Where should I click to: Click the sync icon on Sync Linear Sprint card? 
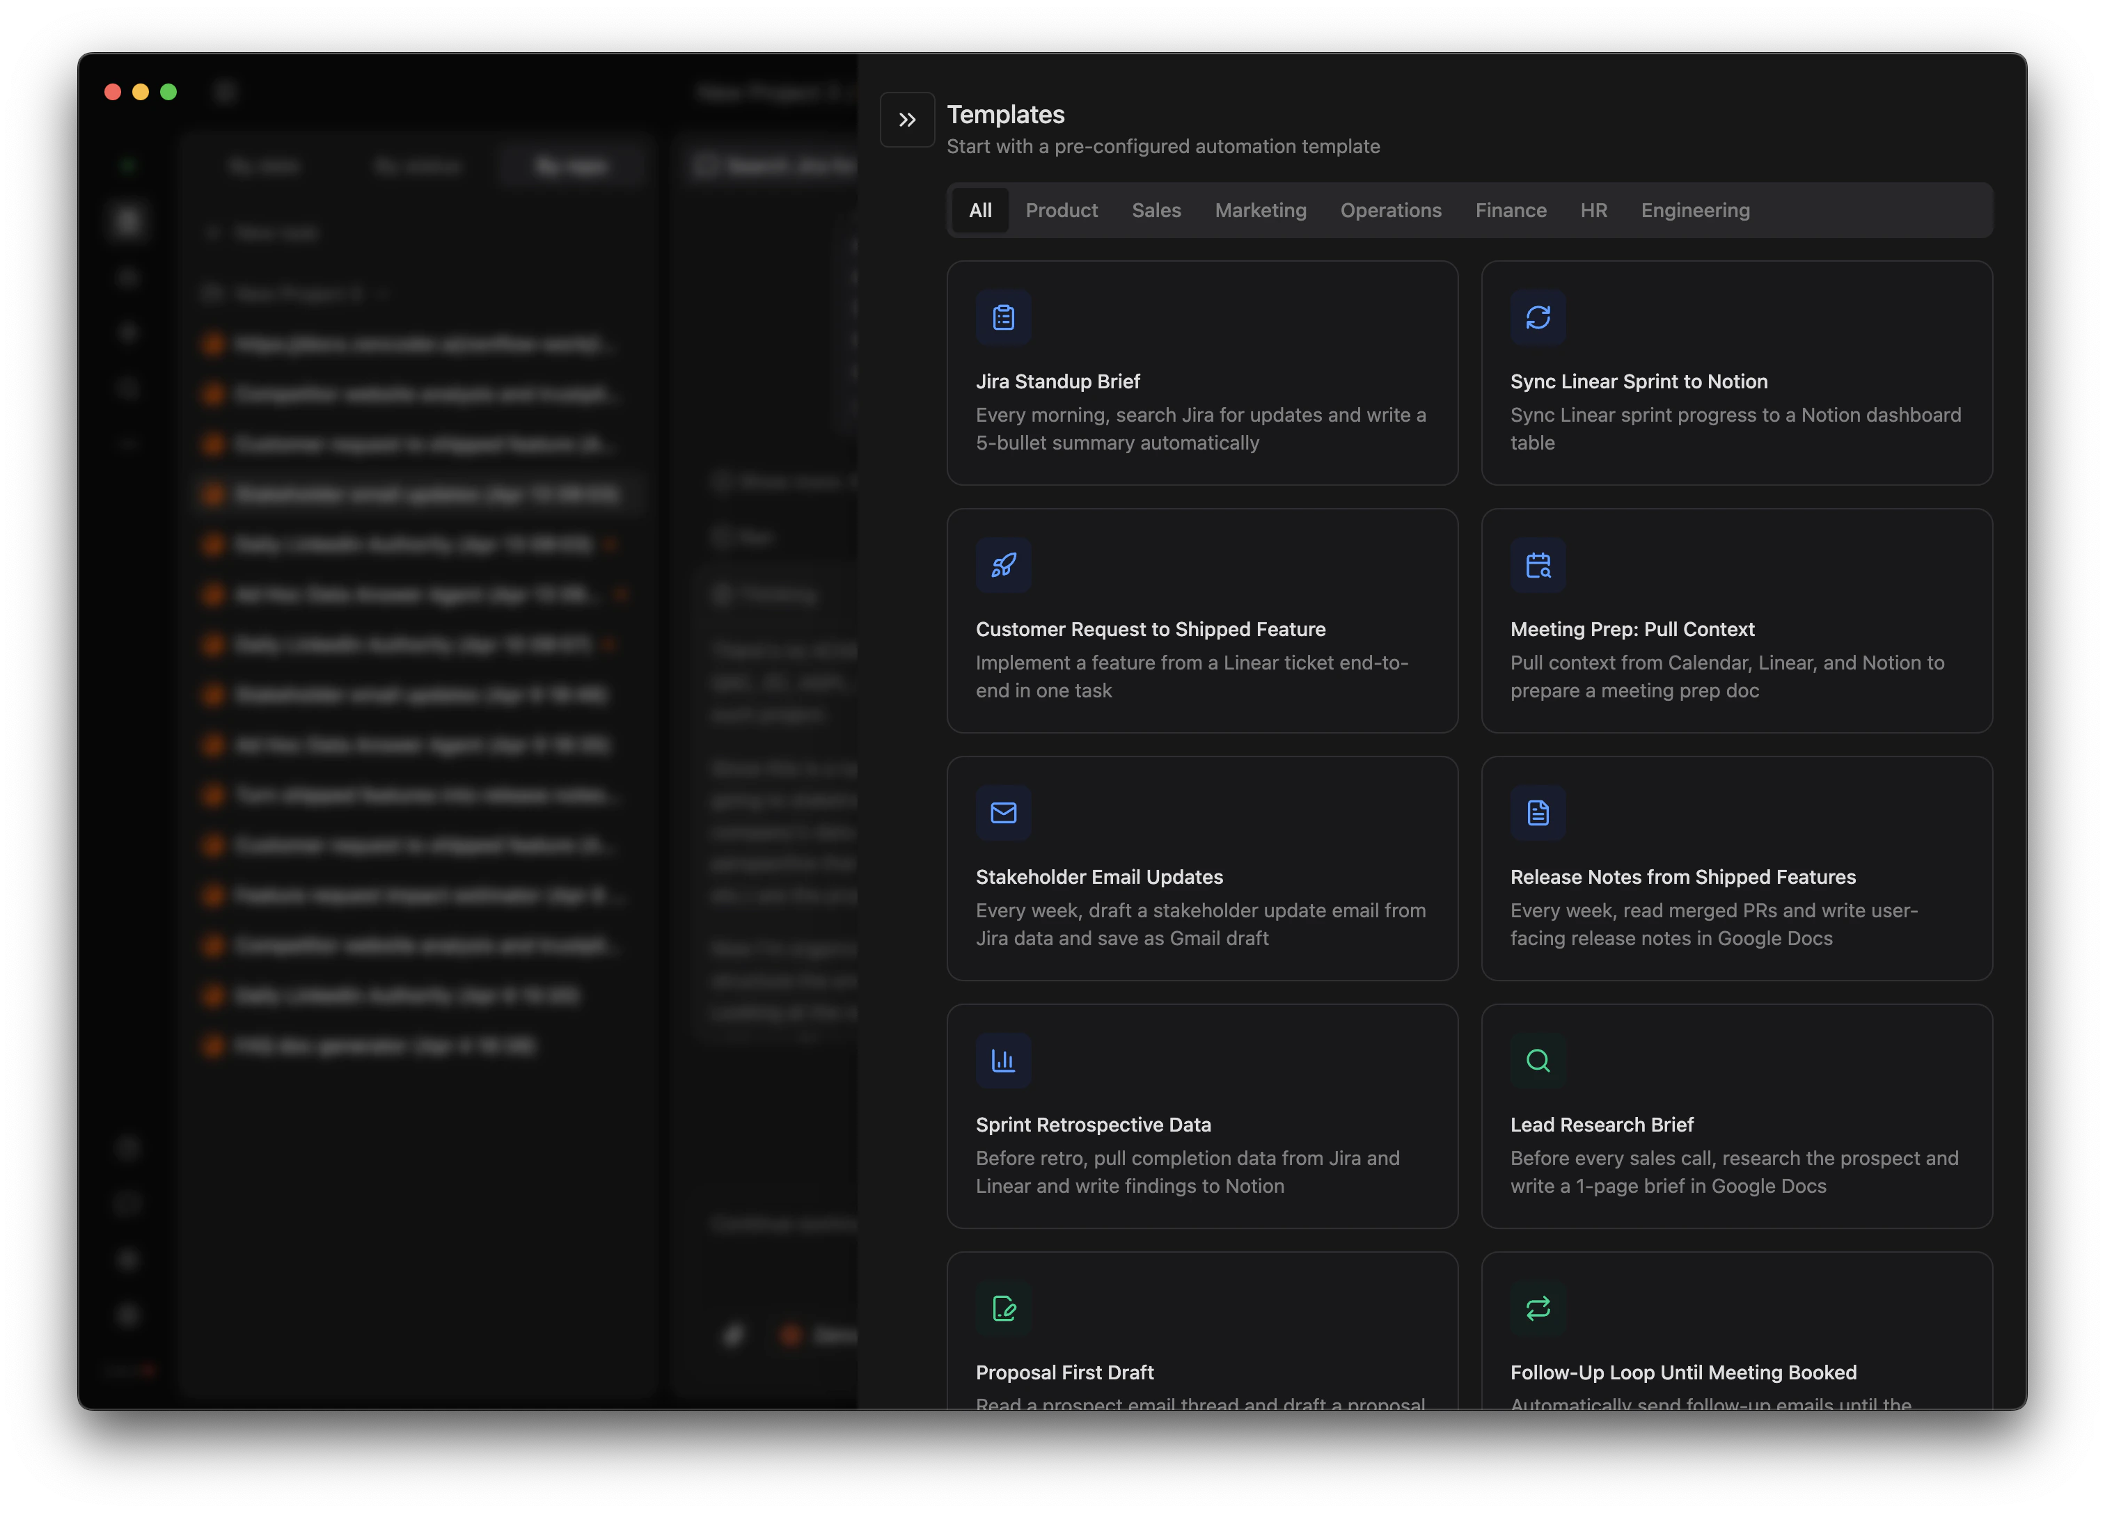pyautogui.click(x=1538, y=317)
